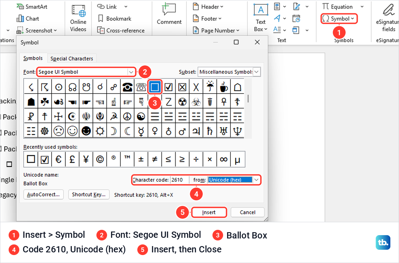The width and height of the screenshot is (399, 263).
Task: Select the ballot box with X symbol
Action: point(182,87)
